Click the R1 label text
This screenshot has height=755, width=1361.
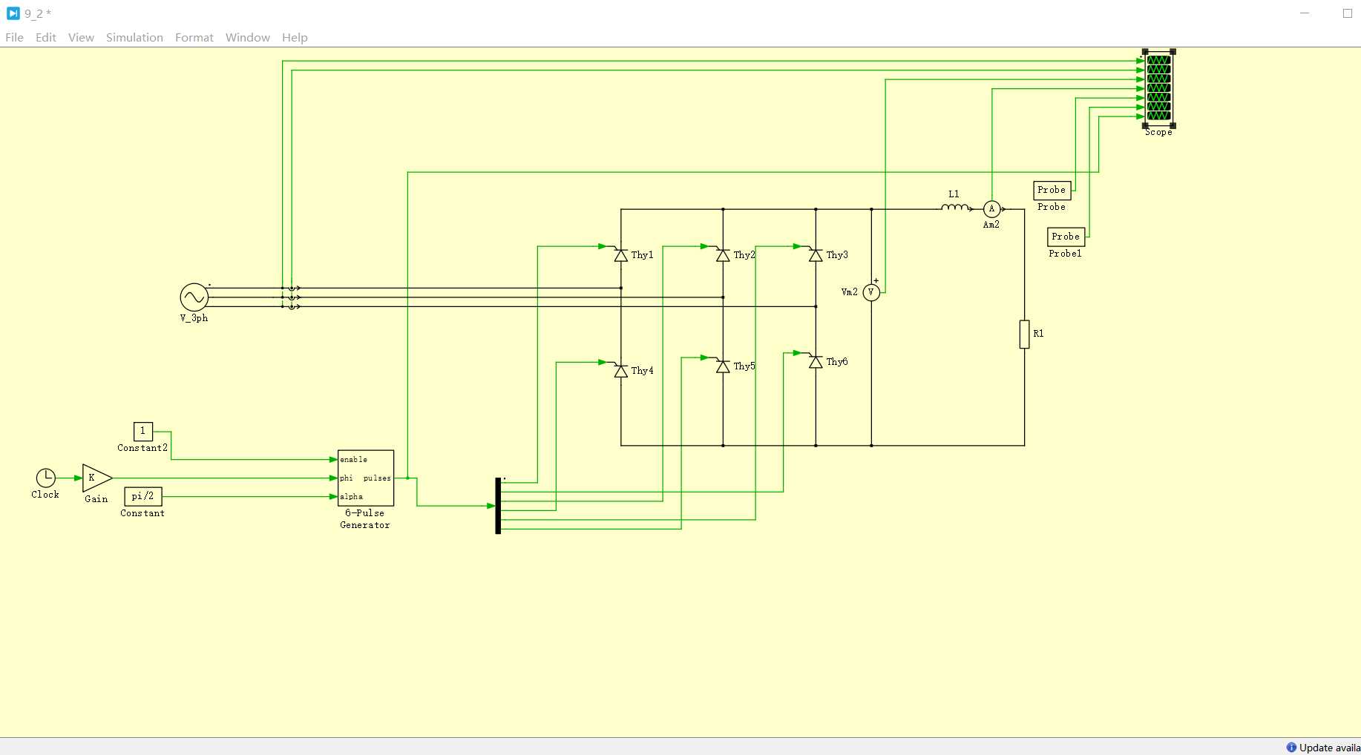(x=1038, y=334)
